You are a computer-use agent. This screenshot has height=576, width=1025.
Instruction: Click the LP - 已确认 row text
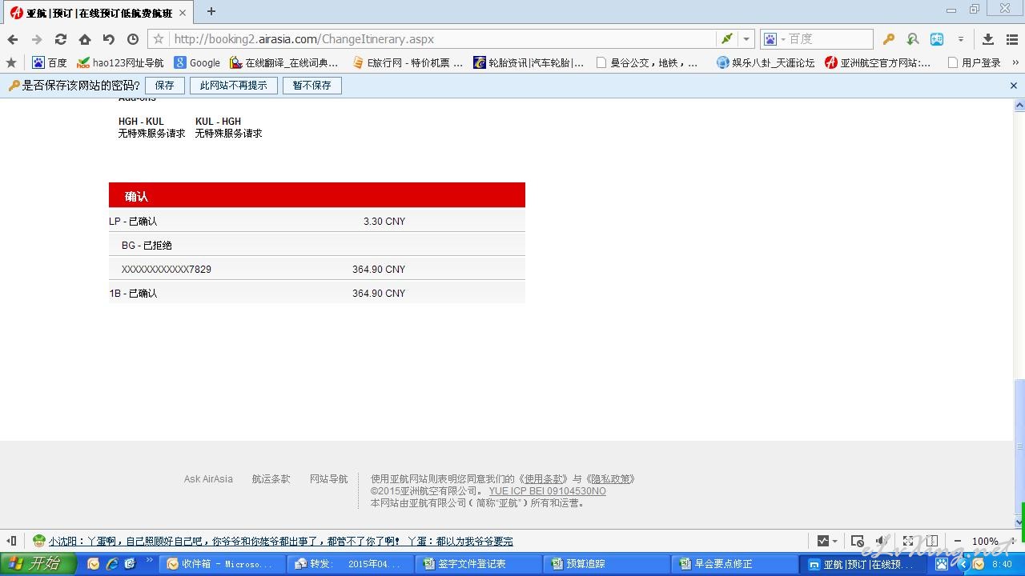(134, 222)
